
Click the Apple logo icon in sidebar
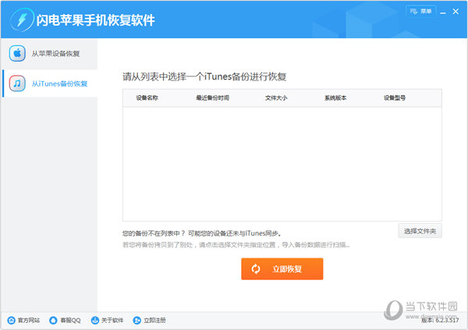coord(17,54)
